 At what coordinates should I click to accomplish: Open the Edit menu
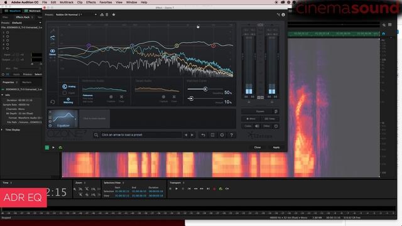click(x=53, y=3)
